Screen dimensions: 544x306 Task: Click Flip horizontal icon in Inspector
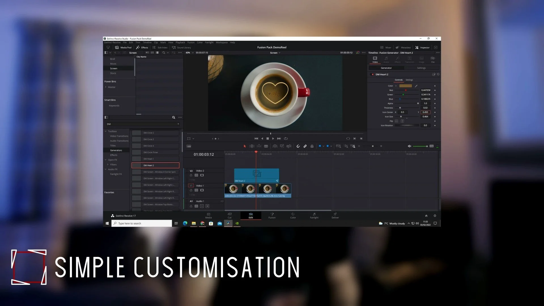tap(396, 121)
